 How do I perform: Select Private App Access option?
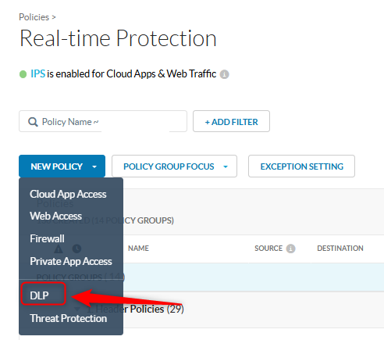point(71,261)
